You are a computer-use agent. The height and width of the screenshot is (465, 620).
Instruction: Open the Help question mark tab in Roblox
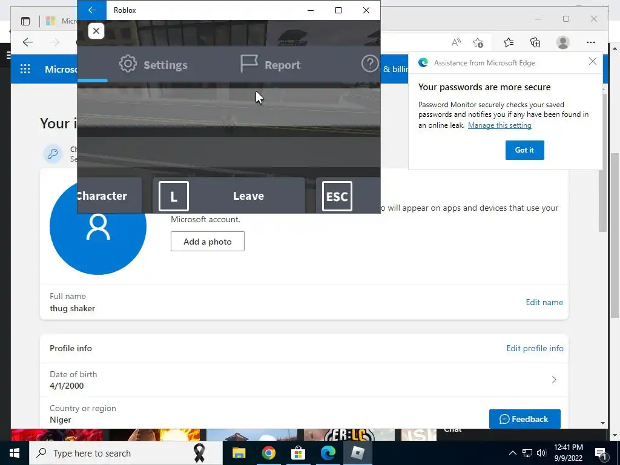pyautogui.click(x=370, y=64)
